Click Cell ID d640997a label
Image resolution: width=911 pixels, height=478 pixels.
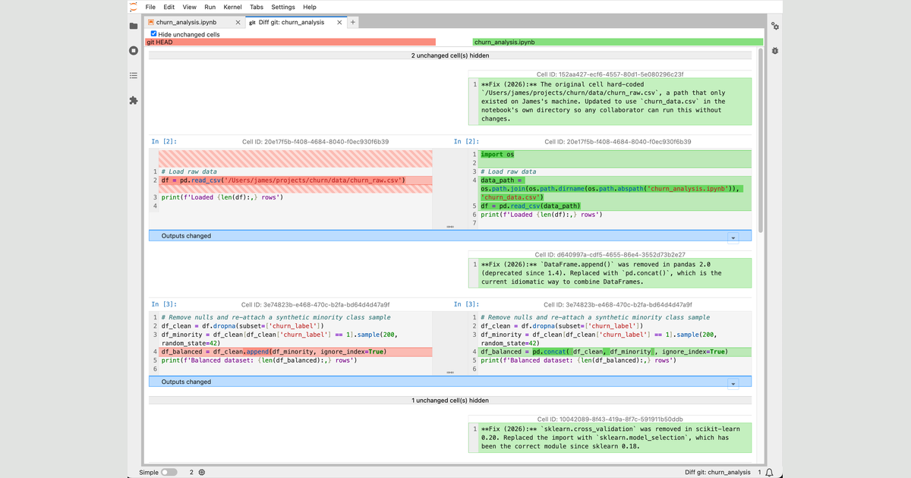610,255
